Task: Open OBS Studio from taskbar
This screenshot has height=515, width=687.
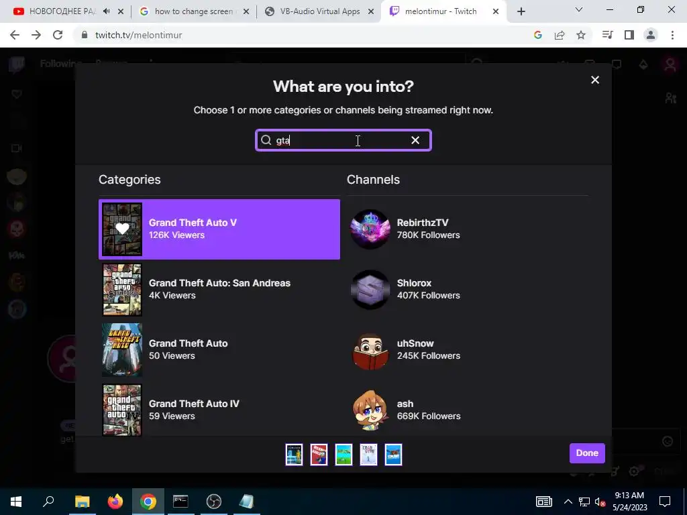Action: [x=214, y=502]
